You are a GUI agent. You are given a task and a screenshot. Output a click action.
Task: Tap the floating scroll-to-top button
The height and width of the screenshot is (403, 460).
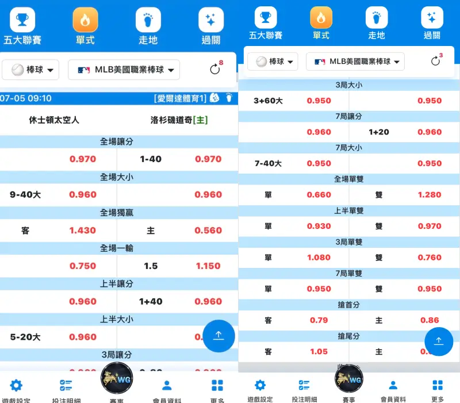click(x=218, y=336)
